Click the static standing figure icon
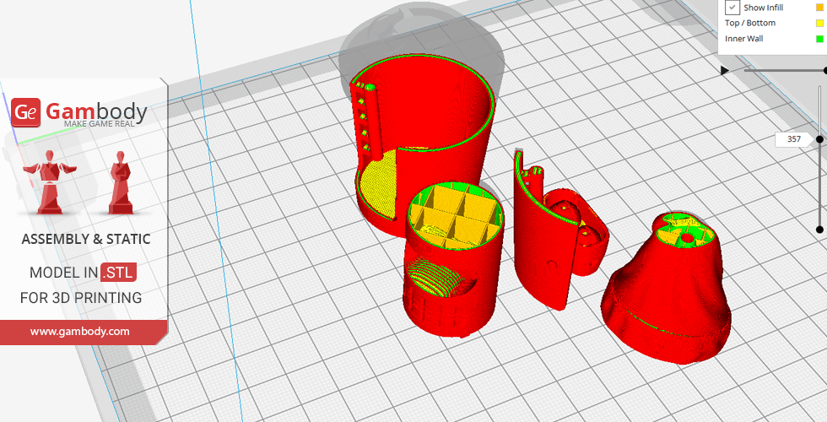Viewport: 827px width, 422px height. coord(118,182)
